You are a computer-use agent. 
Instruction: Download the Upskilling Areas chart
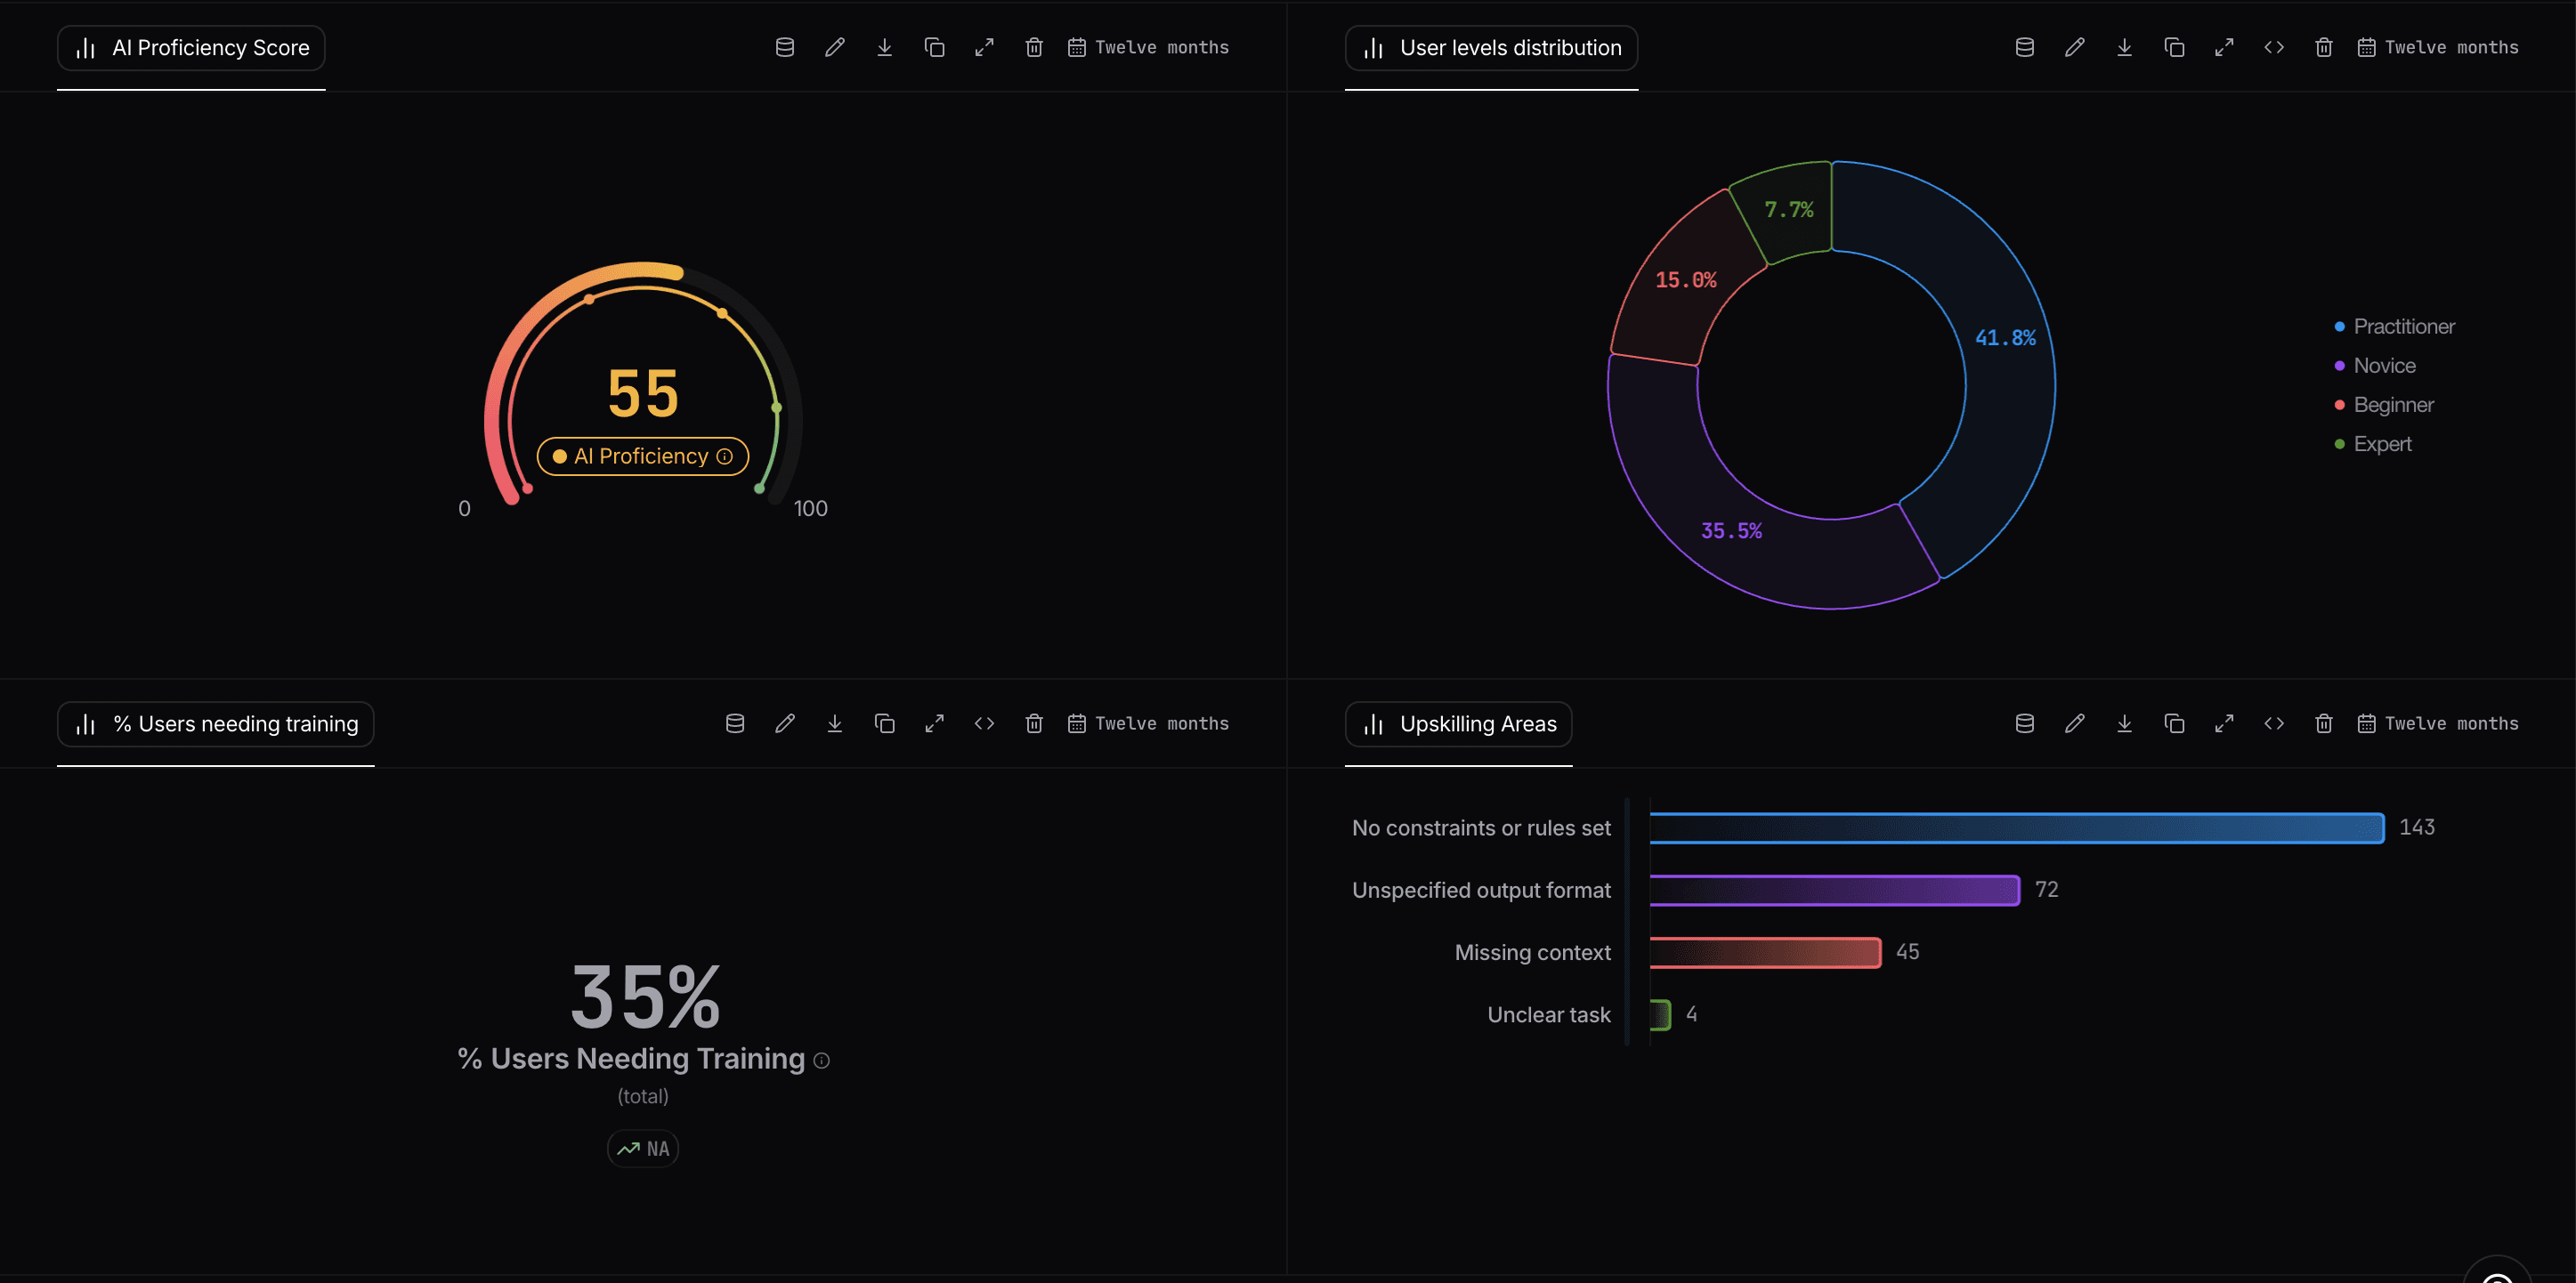click(x=2125, y=723)
